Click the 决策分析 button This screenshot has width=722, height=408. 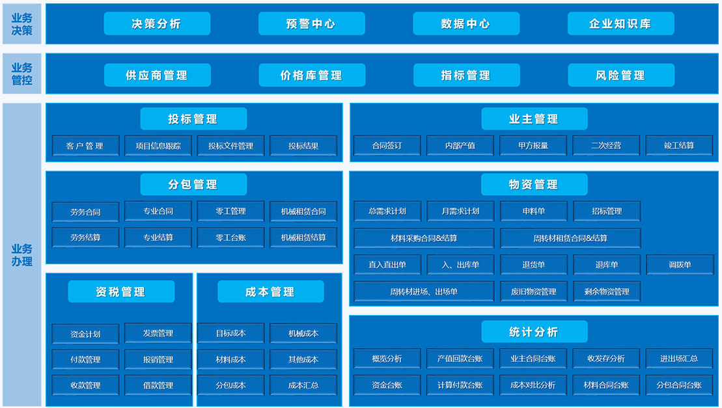pyautogui.click(x=157, y=24)
